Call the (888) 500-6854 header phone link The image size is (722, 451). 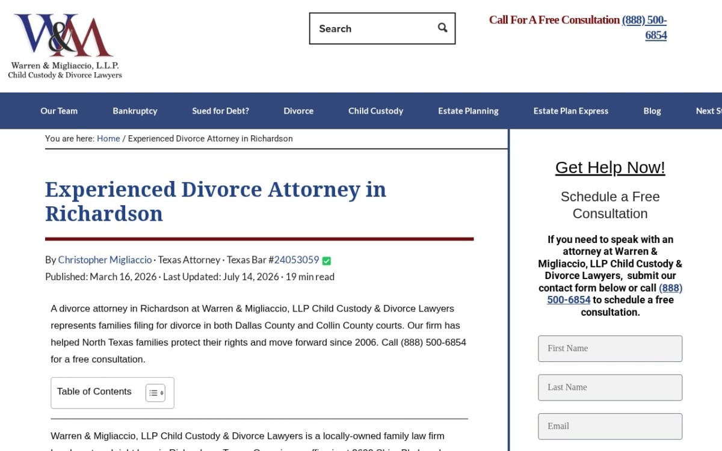pos(644,27)
